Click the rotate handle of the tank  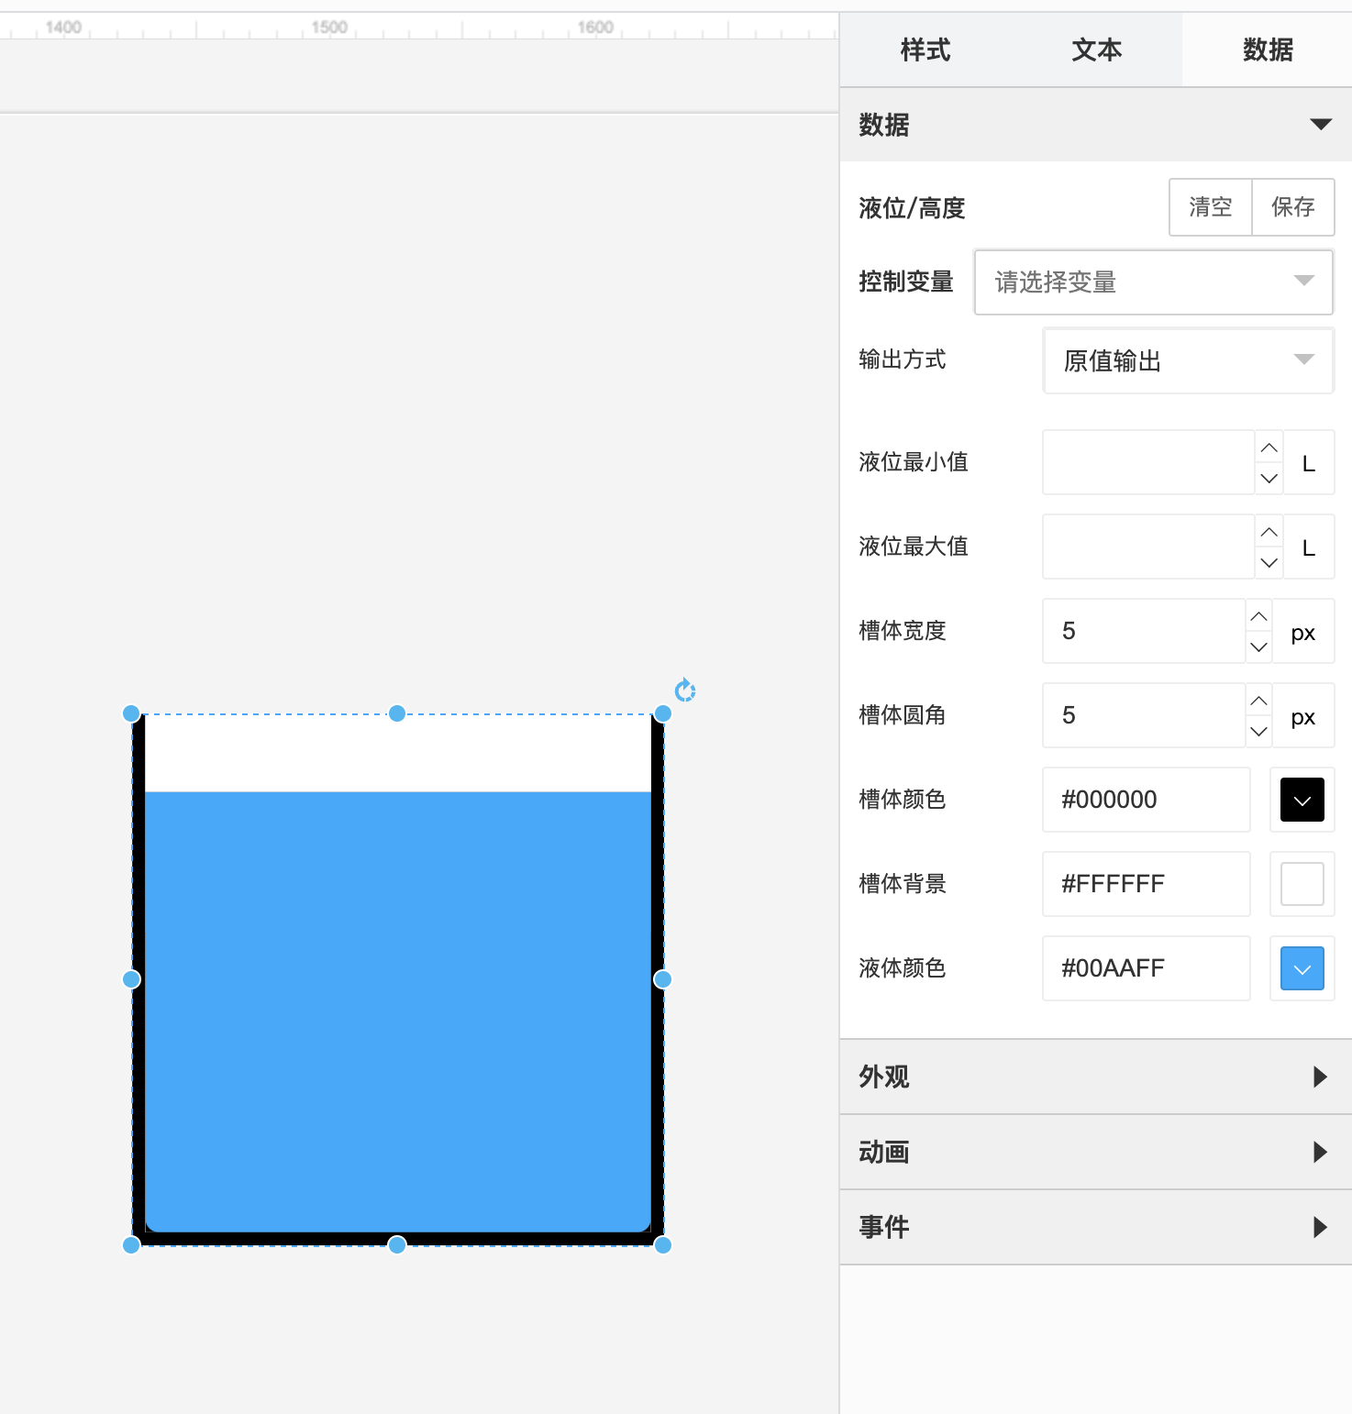(x=685, y=690)
